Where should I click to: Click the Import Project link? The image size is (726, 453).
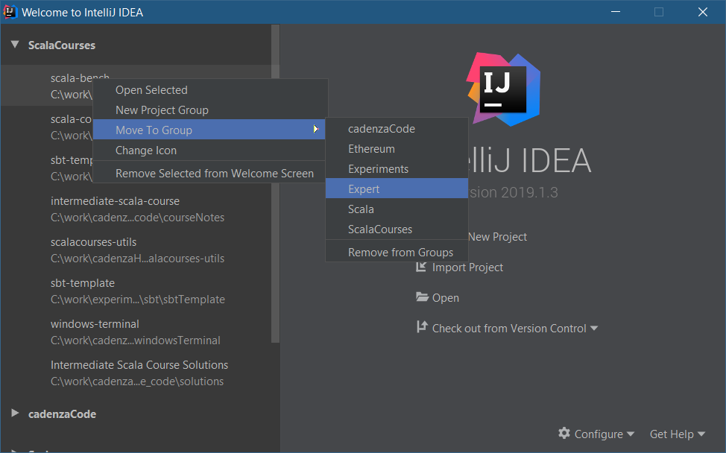tap(467, 267)
